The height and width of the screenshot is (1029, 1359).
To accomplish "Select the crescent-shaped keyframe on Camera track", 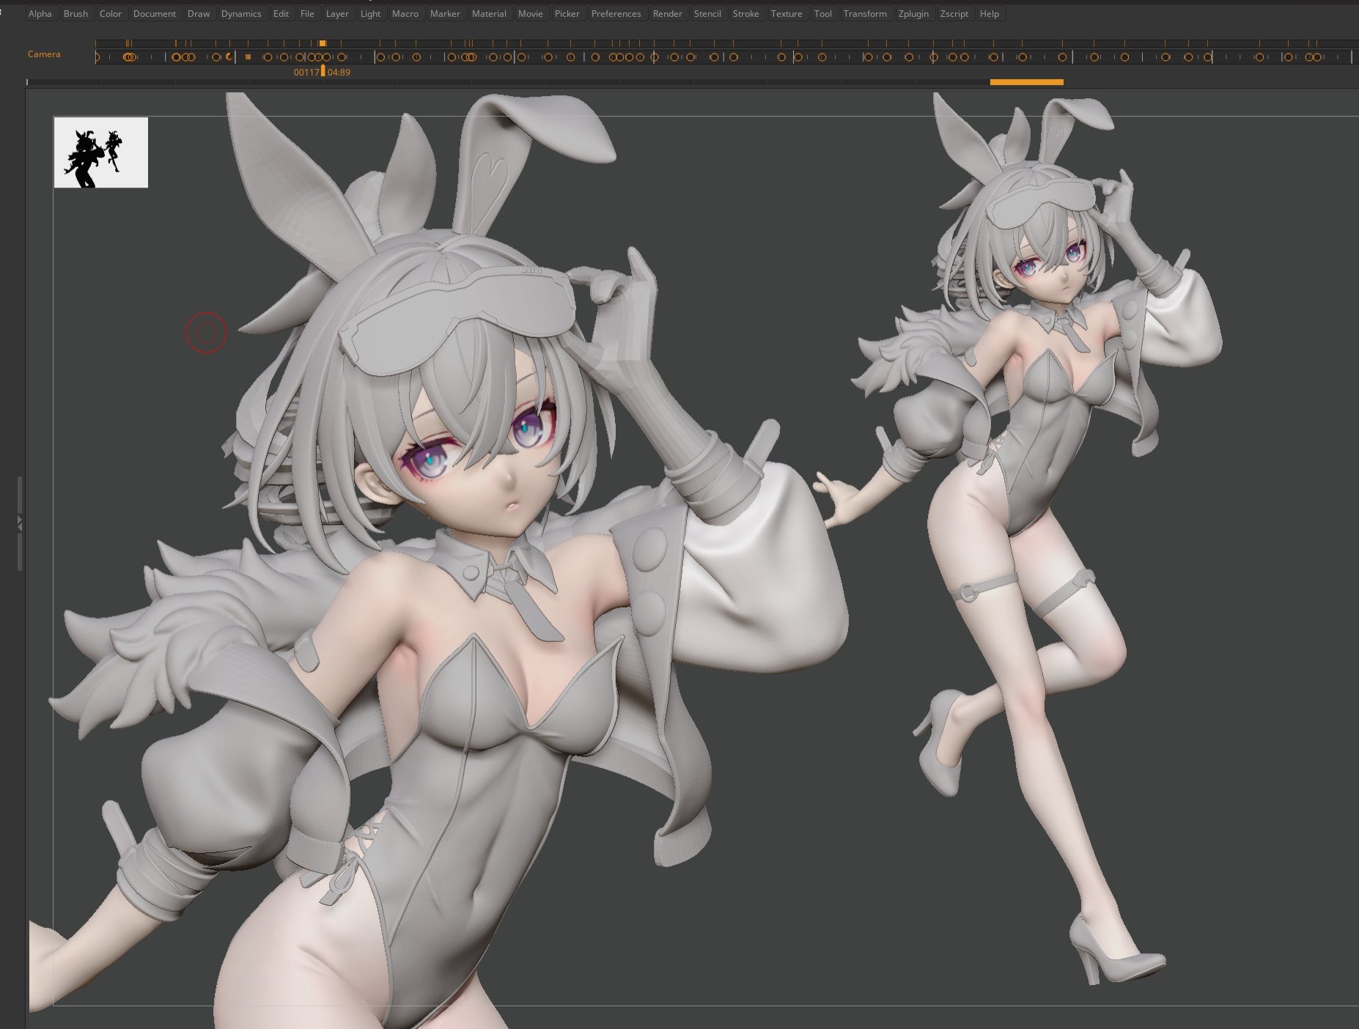I will 229,56.
